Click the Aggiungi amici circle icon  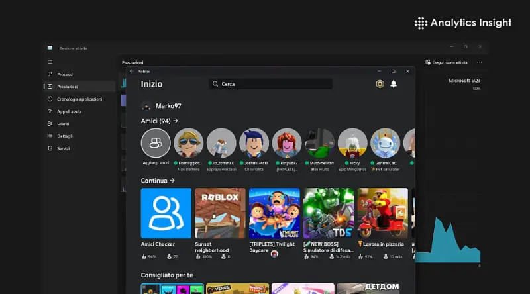click(x=156, y=143)
